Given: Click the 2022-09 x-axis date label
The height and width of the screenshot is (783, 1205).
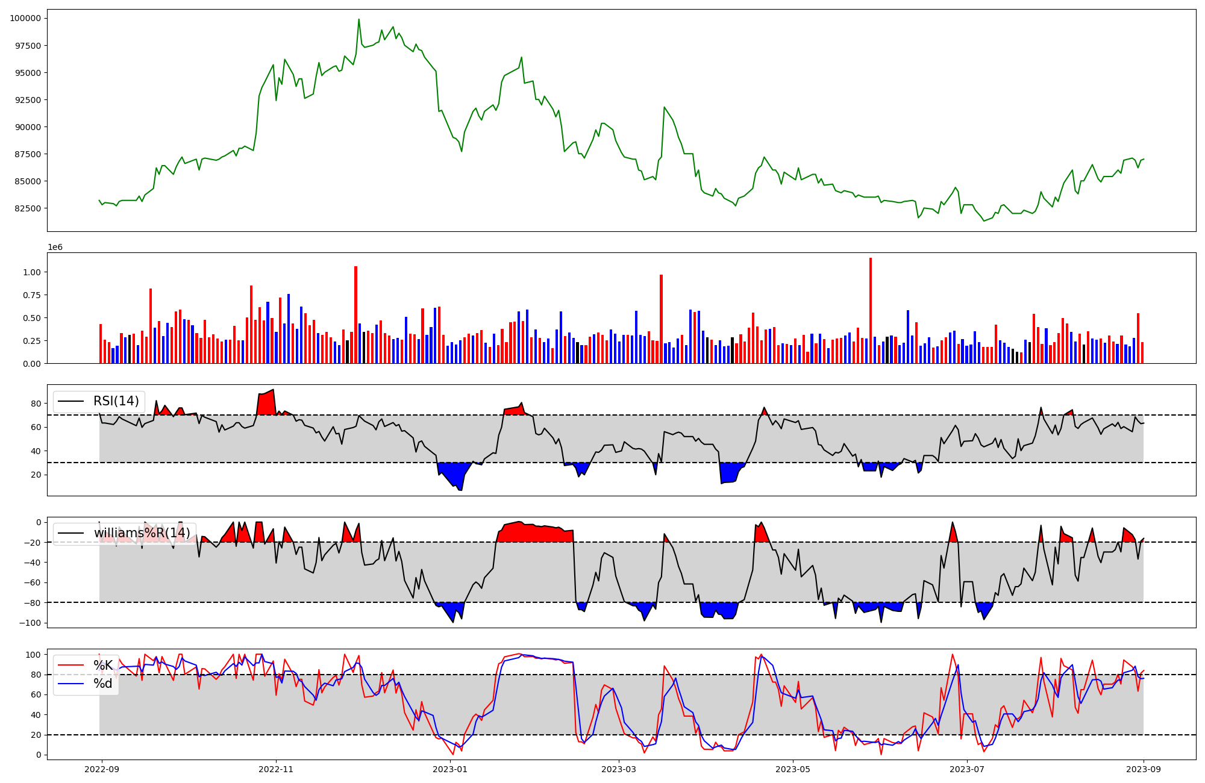Looking at the screenshot, I should pyautogui.click(x=102, y=769).
